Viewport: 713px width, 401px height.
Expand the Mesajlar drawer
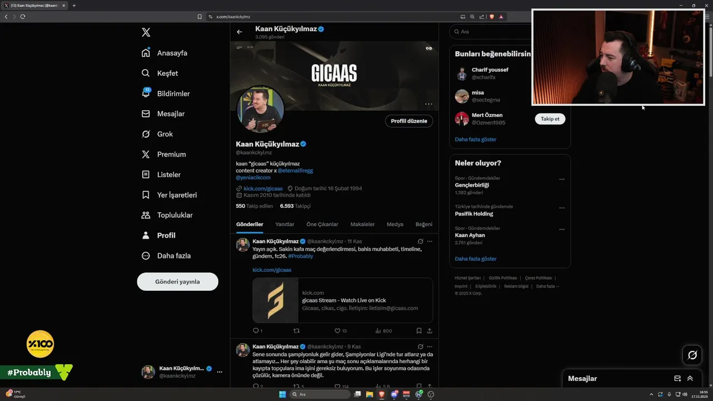click(690, 378)
